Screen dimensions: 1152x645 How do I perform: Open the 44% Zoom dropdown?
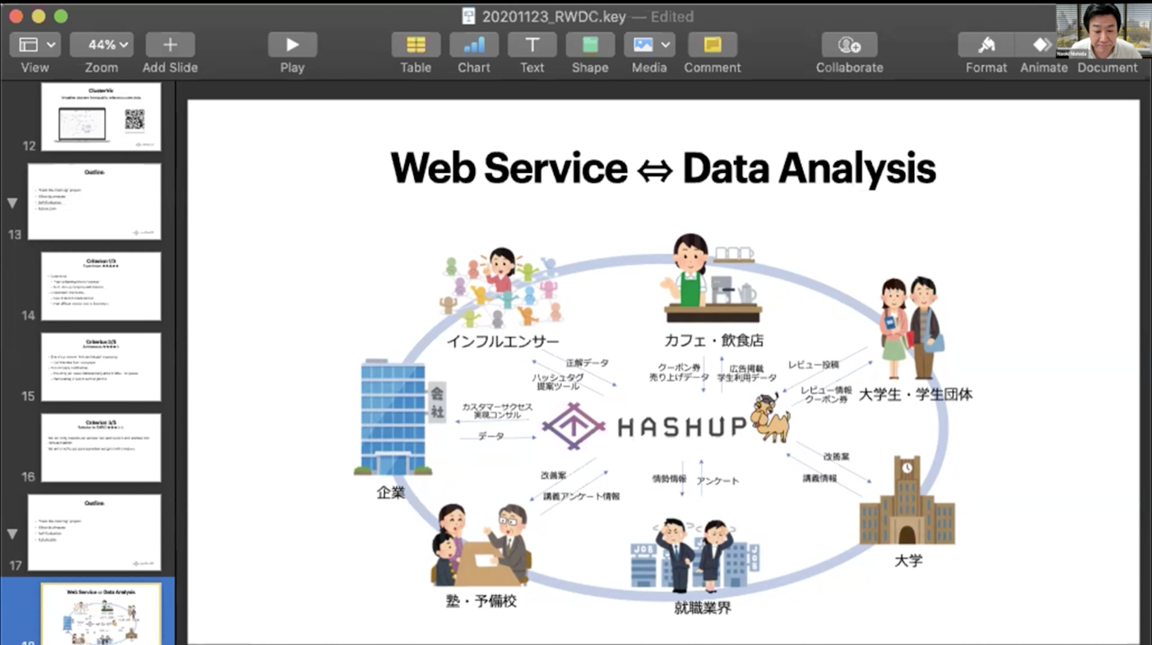click(102, 45)
